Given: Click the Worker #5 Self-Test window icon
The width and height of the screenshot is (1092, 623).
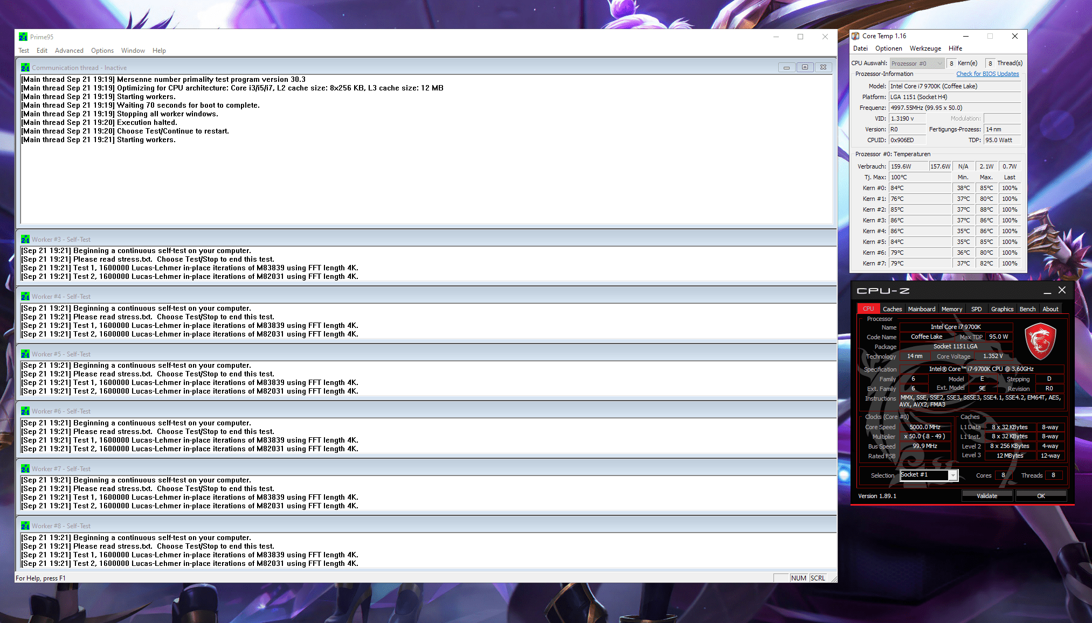Looking at the screenshot, I should [25, 354].
